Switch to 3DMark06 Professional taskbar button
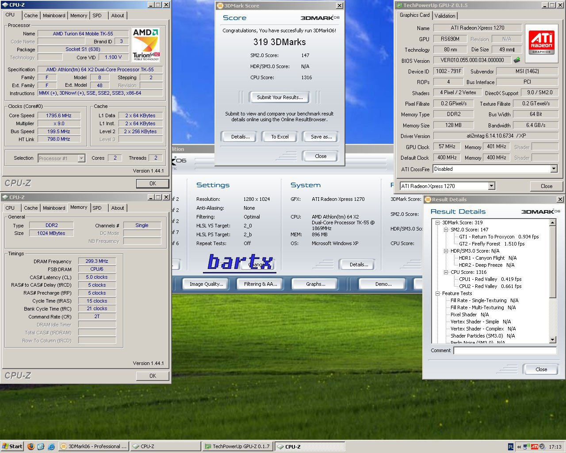 click(x=94, y=446)
